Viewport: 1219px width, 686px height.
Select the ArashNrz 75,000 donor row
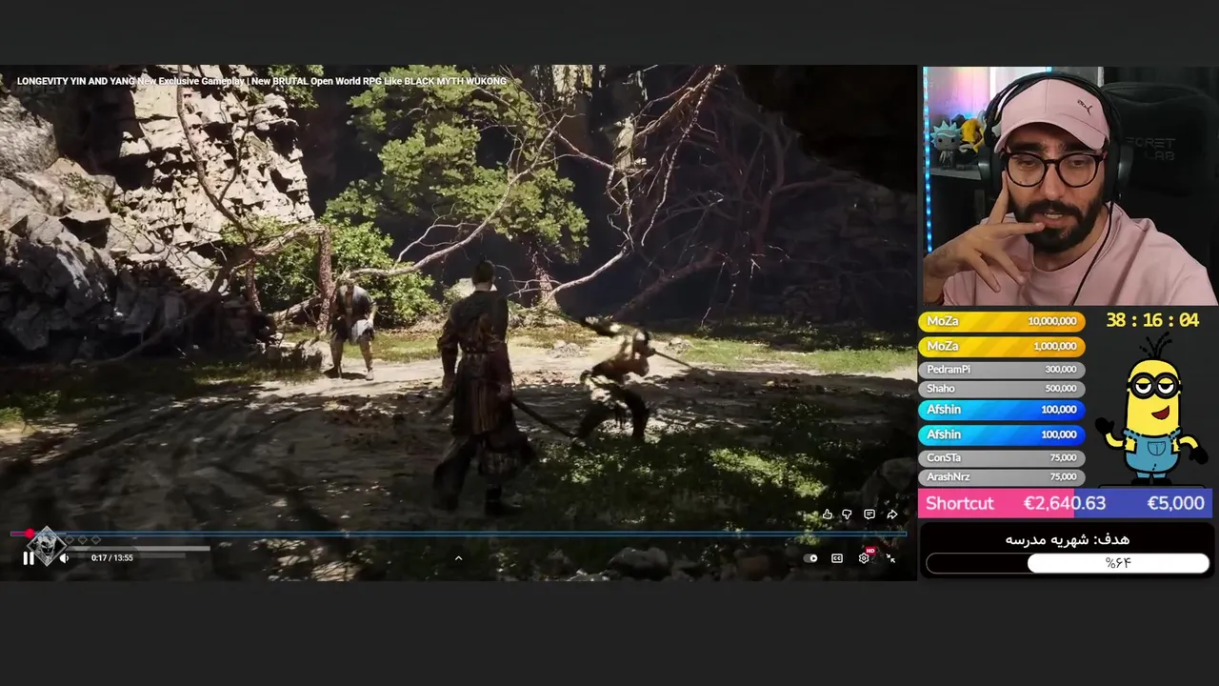click(1001, 477)
